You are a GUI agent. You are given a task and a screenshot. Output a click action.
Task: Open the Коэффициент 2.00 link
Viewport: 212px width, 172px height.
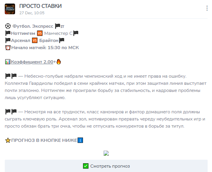tap(32, 62)
